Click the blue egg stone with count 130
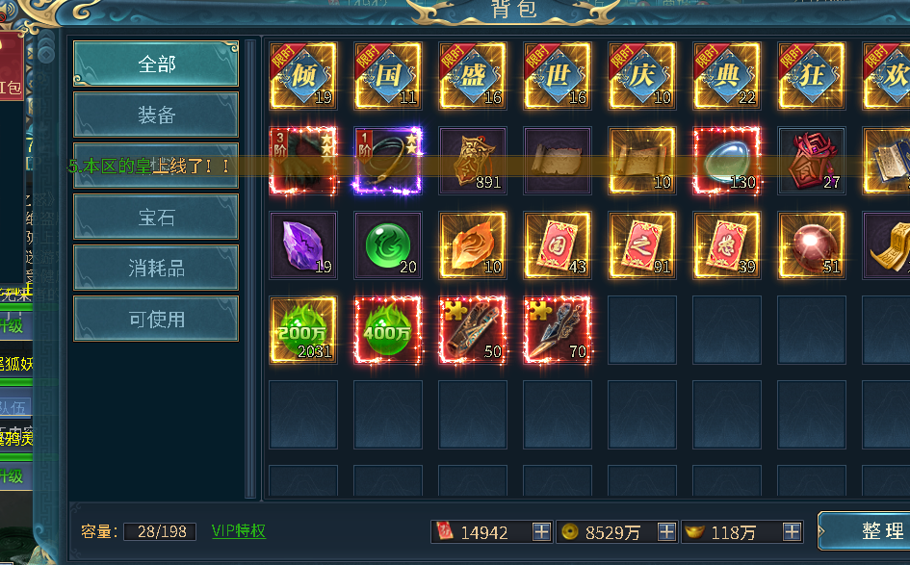 coord(727,160)
